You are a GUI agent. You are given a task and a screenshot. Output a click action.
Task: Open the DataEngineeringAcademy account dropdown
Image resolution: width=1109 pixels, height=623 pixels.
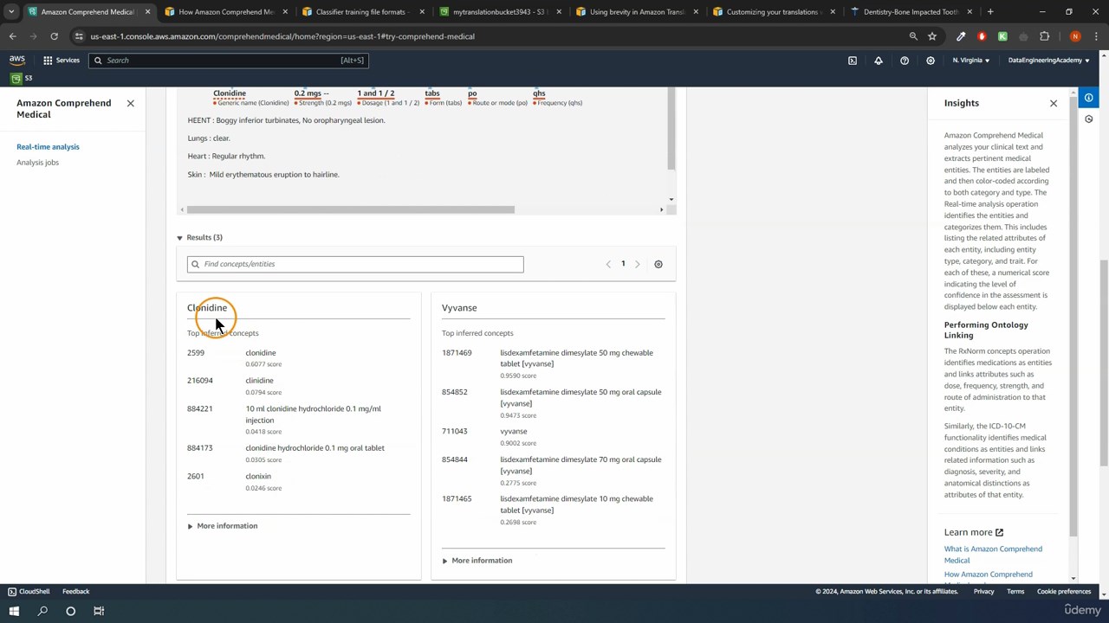(1049, 61)
